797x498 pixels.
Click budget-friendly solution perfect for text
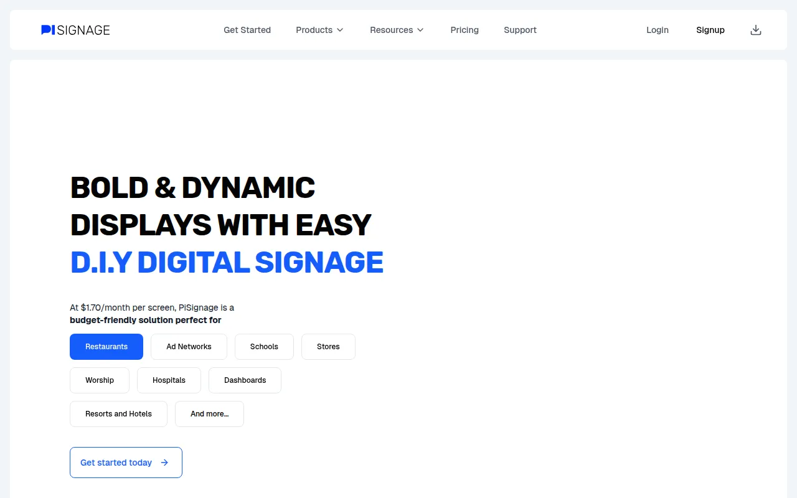(x=146, y=320)
